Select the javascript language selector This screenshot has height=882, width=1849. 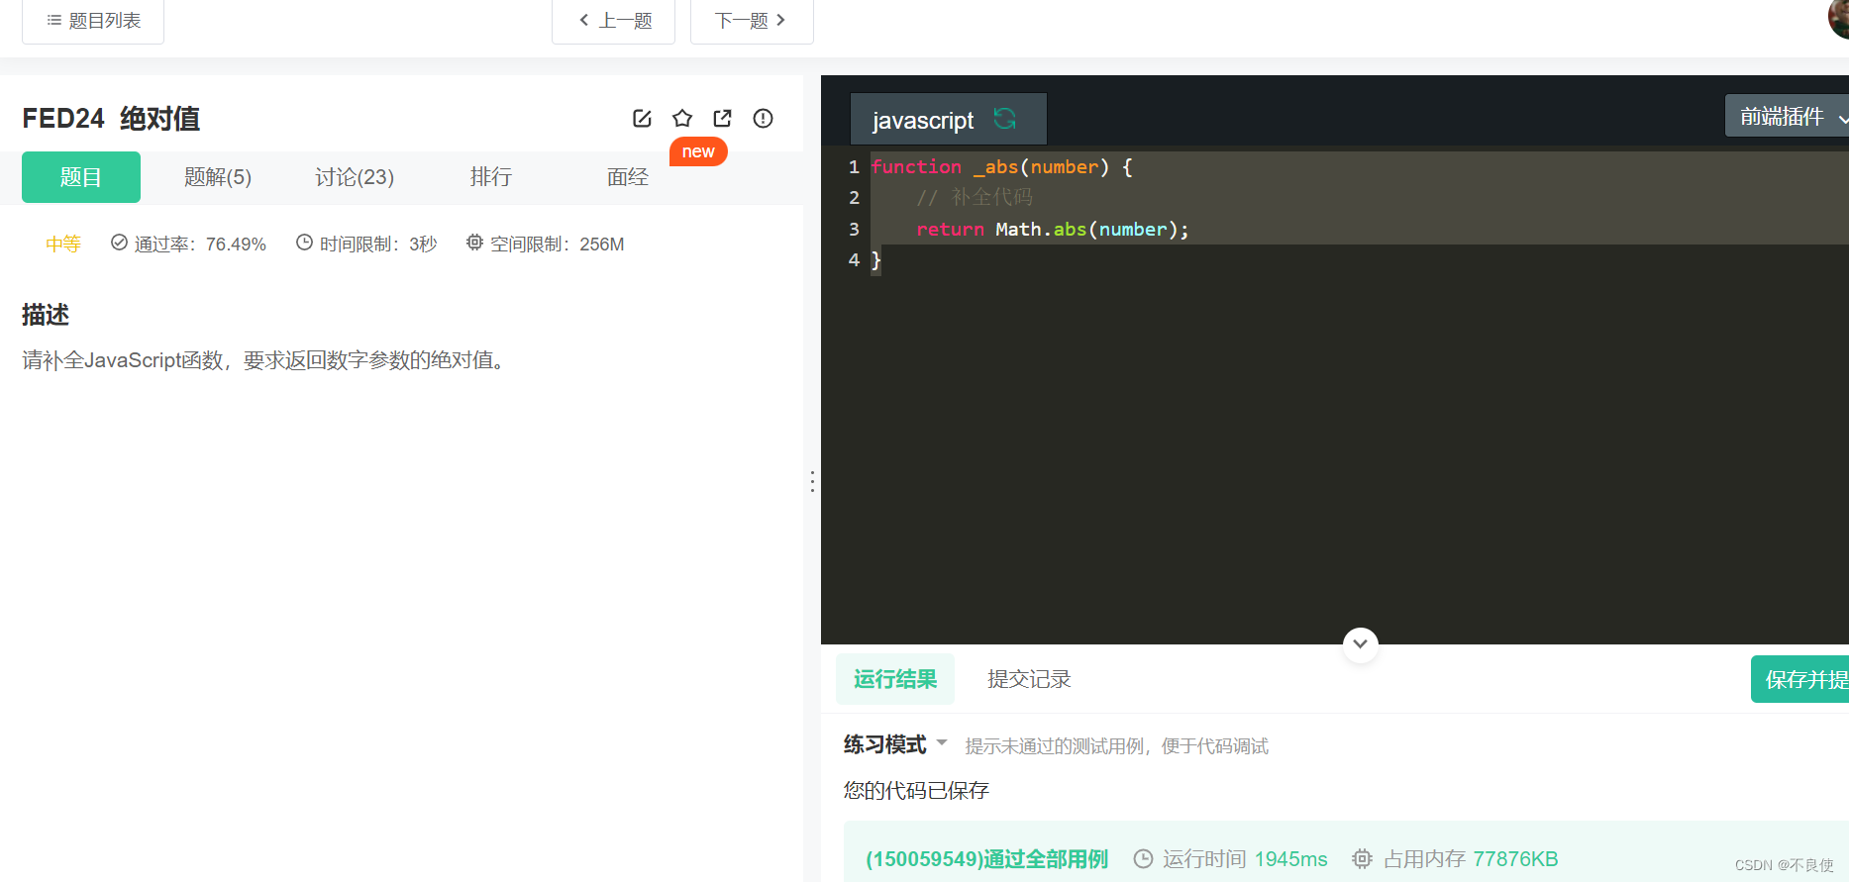[948, 120]
